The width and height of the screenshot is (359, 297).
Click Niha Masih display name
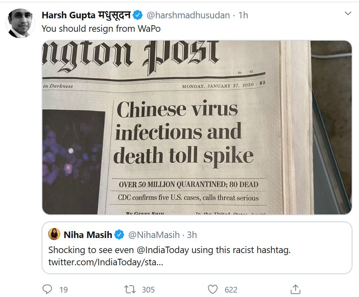coord(88,234)
